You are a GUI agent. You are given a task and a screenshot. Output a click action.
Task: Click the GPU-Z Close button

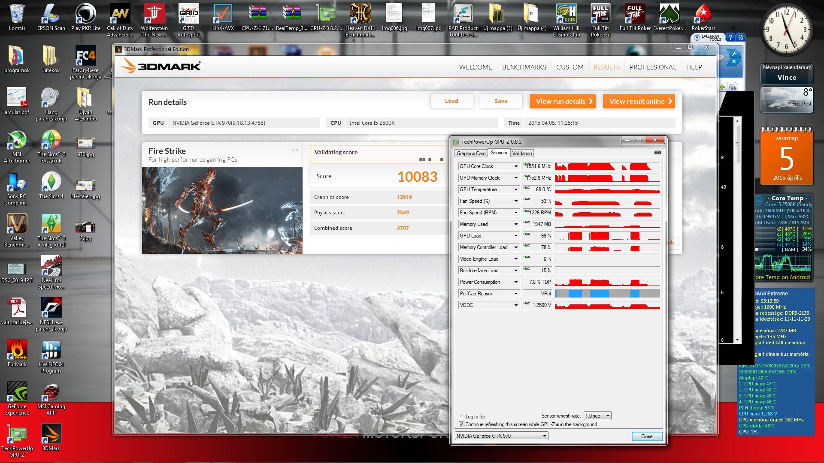click(x=647, y=436)
